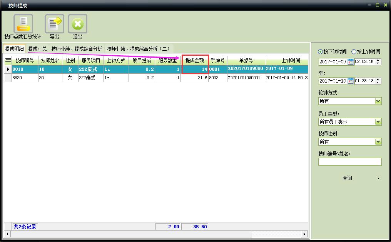Viewport: 391px width, 242px height.
Task: Click technician number cell 8810
Action: point(25,69)
